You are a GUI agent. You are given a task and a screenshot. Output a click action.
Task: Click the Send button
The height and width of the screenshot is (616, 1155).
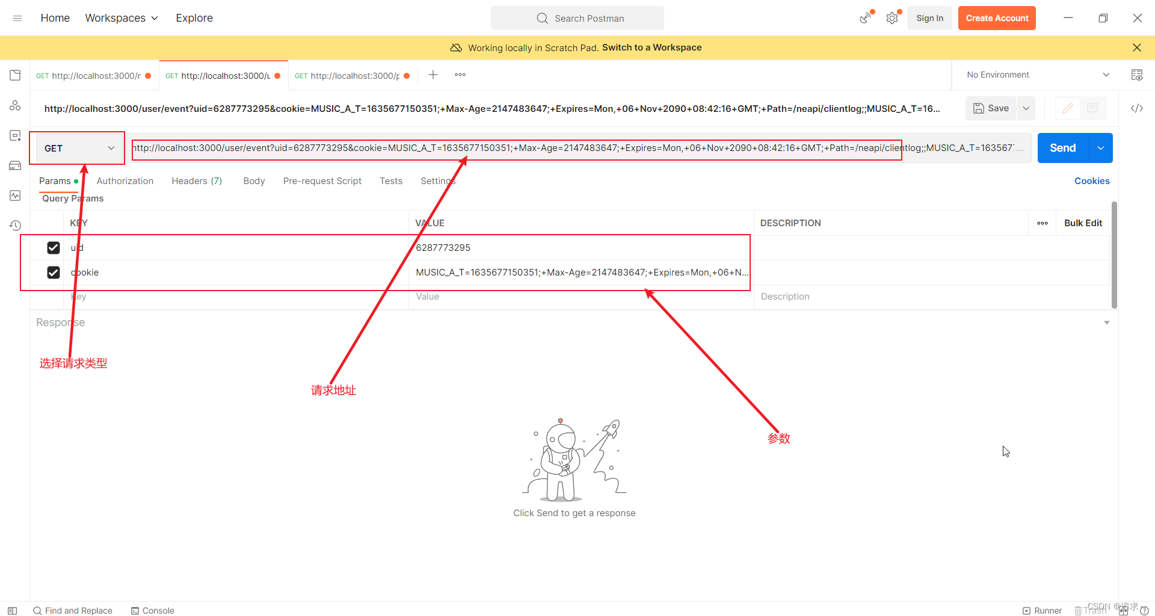coord(1063,148)
